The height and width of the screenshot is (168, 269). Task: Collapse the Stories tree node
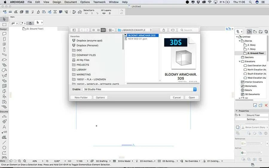tap(240, 41)
